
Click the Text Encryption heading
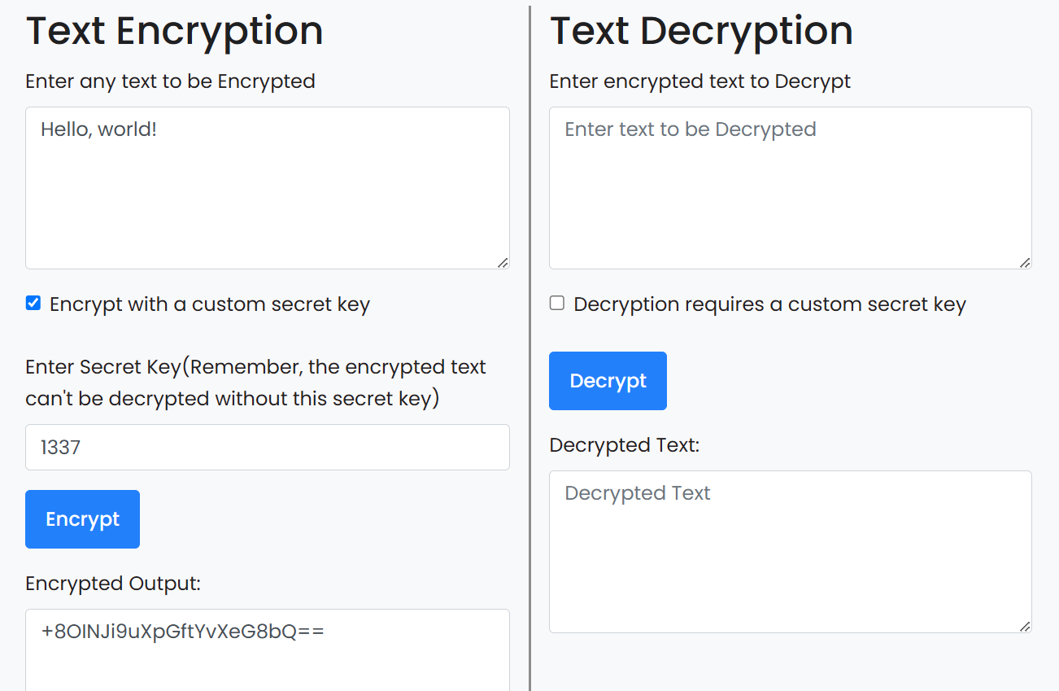175,31
